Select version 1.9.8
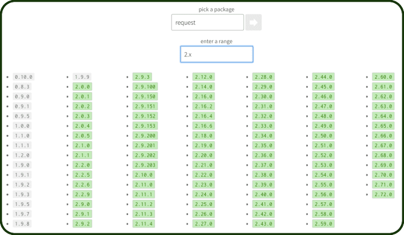 (x=22, y=223)
